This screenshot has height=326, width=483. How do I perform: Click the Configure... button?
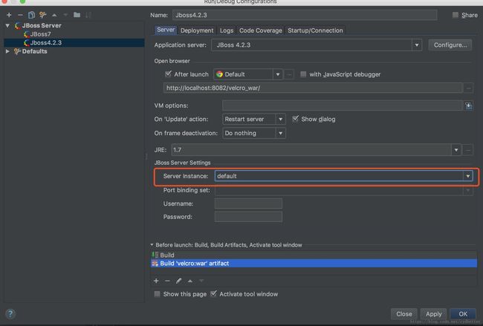[x=450, y=45]
